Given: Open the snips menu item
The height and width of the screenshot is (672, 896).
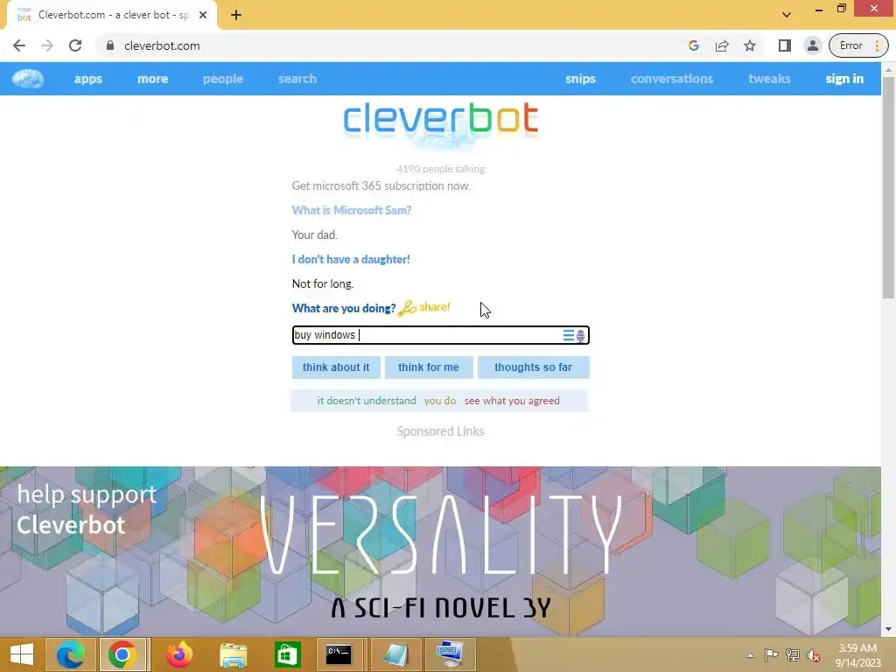Looking at the screenshot, I should click(x=581, y=79).
